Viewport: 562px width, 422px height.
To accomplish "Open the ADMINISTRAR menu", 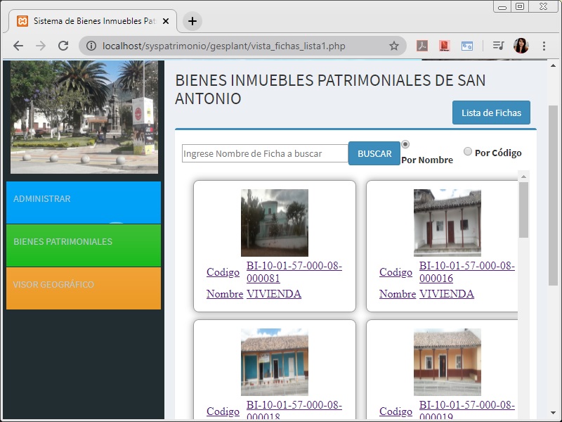I will [84, 203].
